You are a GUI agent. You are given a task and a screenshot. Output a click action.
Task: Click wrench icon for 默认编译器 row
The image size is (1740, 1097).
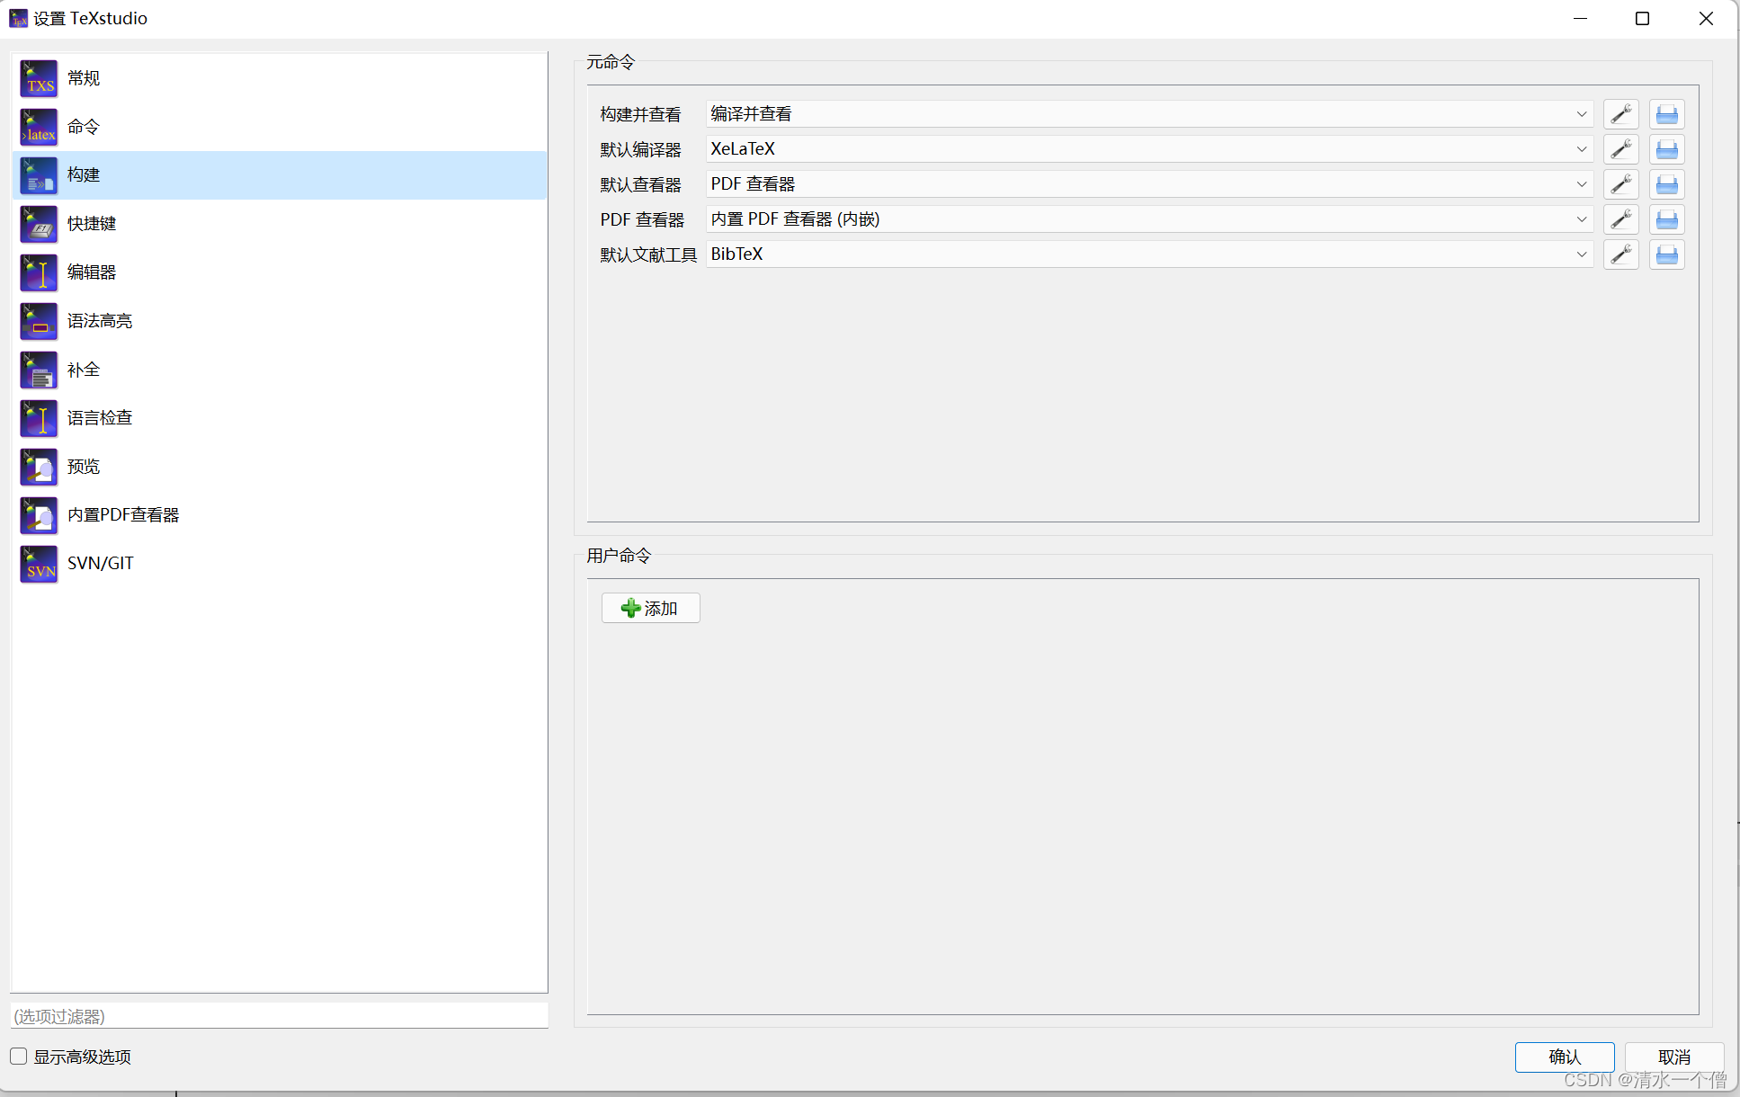(x=1620, y=149)
